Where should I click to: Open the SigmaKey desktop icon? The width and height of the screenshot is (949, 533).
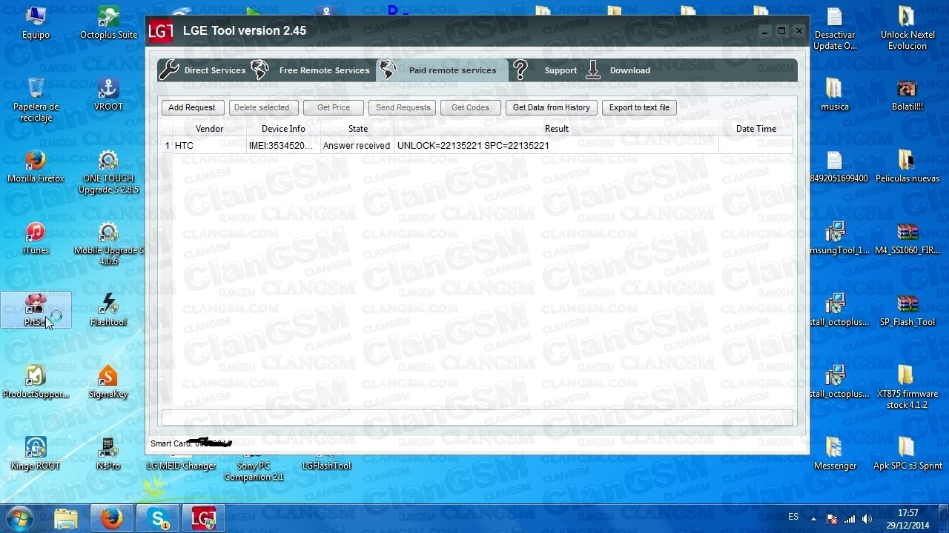(x=108, y=382)
